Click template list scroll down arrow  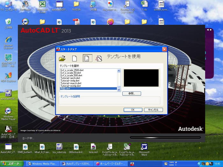click(119, 89)
